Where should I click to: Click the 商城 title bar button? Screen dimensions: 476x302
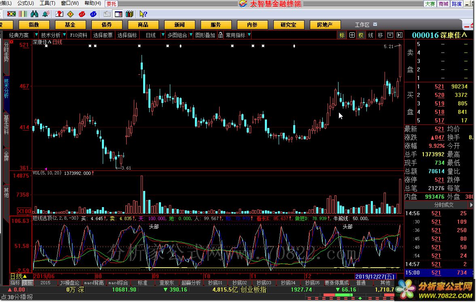click(443, 4)
